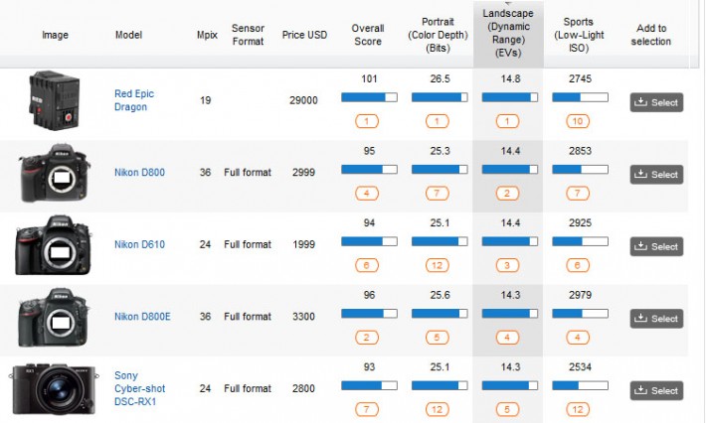706x423 pixels.
Task: Click the Sony Cyber-shot DSC-RX1 image
Action: point(53,389)
